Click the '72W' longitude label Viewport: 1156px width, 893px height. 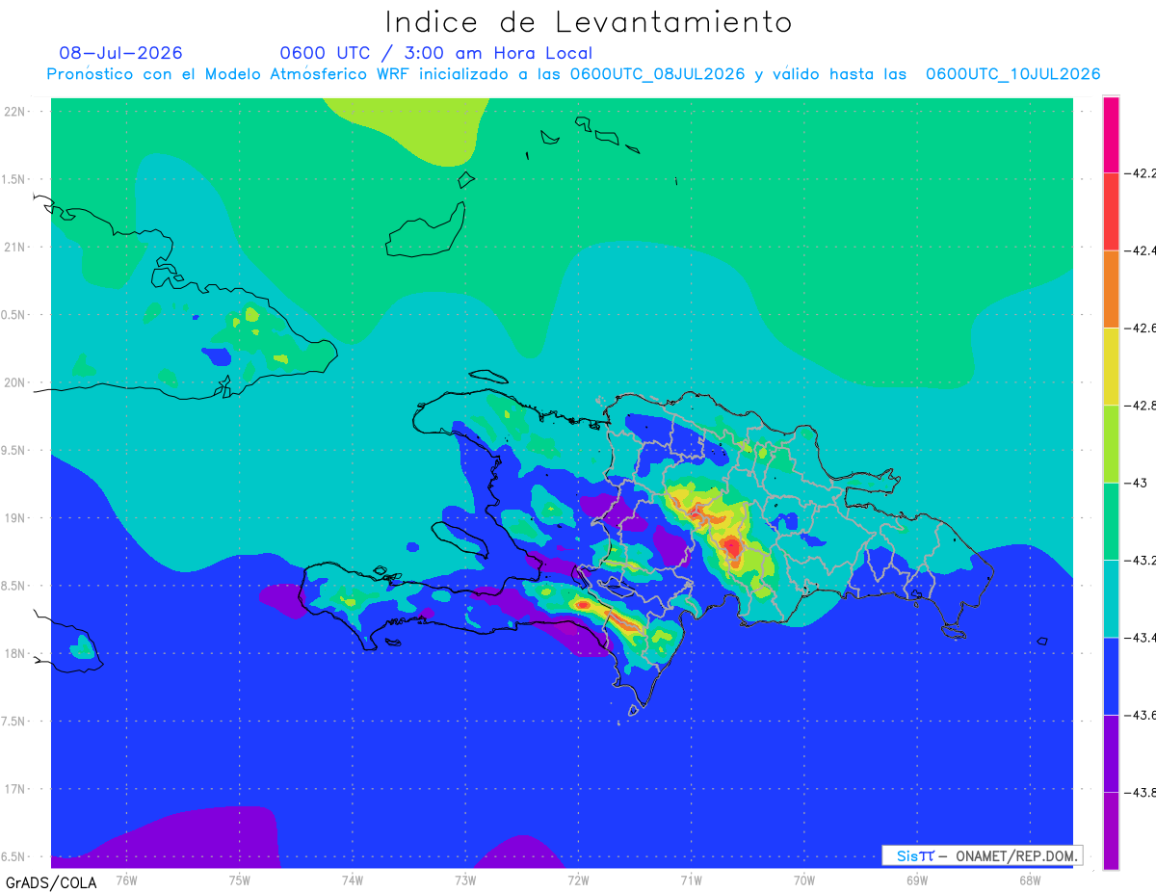(x=578, y=879)
